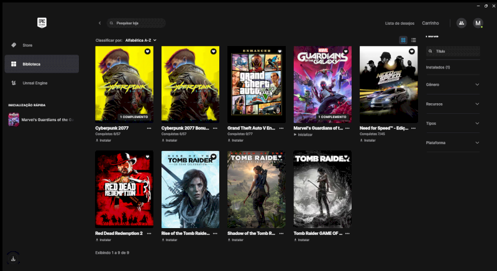Open the Shadow of the Tomb Raider cover
This screenshot has width=497, height=271.
[256, 189]
